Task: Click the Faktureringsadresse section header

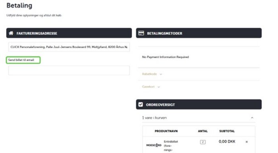Action: 69,33
